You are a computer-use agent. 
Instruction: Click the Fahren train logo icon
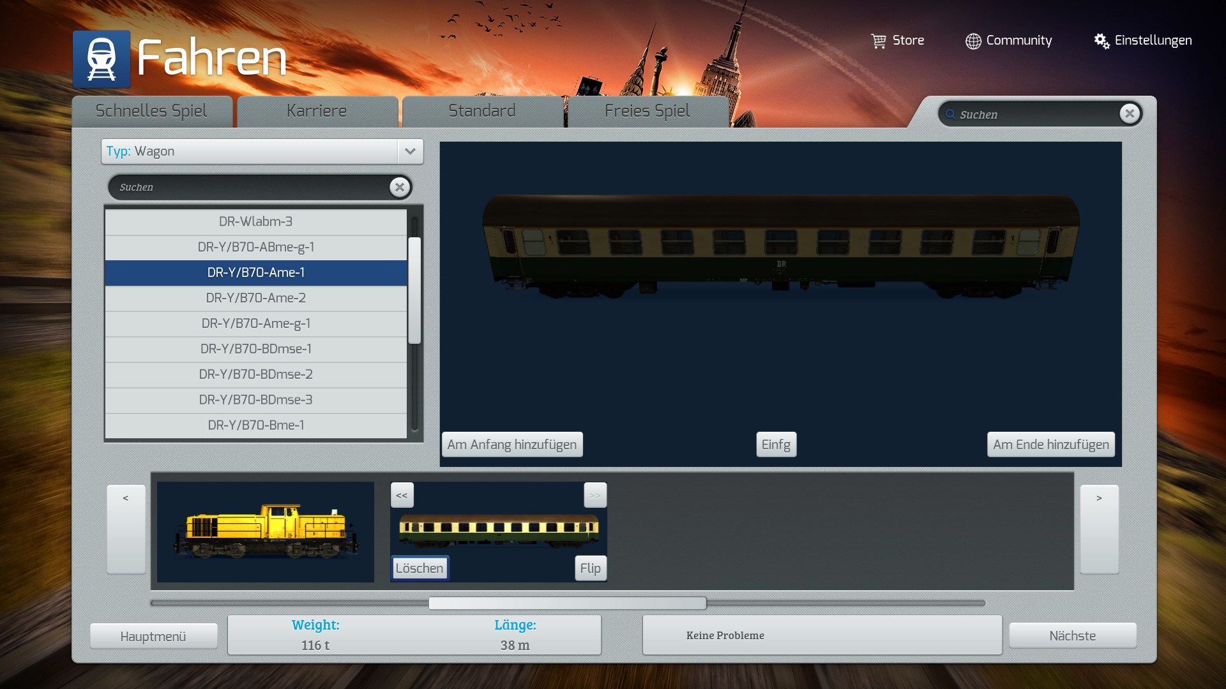102,59
